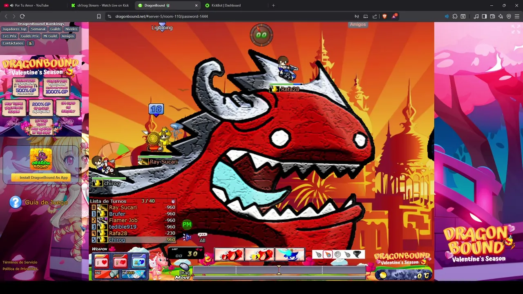Open Guilds Prix rankings
523x294 pixels.
click(x=30, y=36)
